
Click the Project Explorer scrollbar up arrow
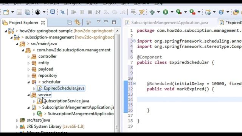point(117,31)
